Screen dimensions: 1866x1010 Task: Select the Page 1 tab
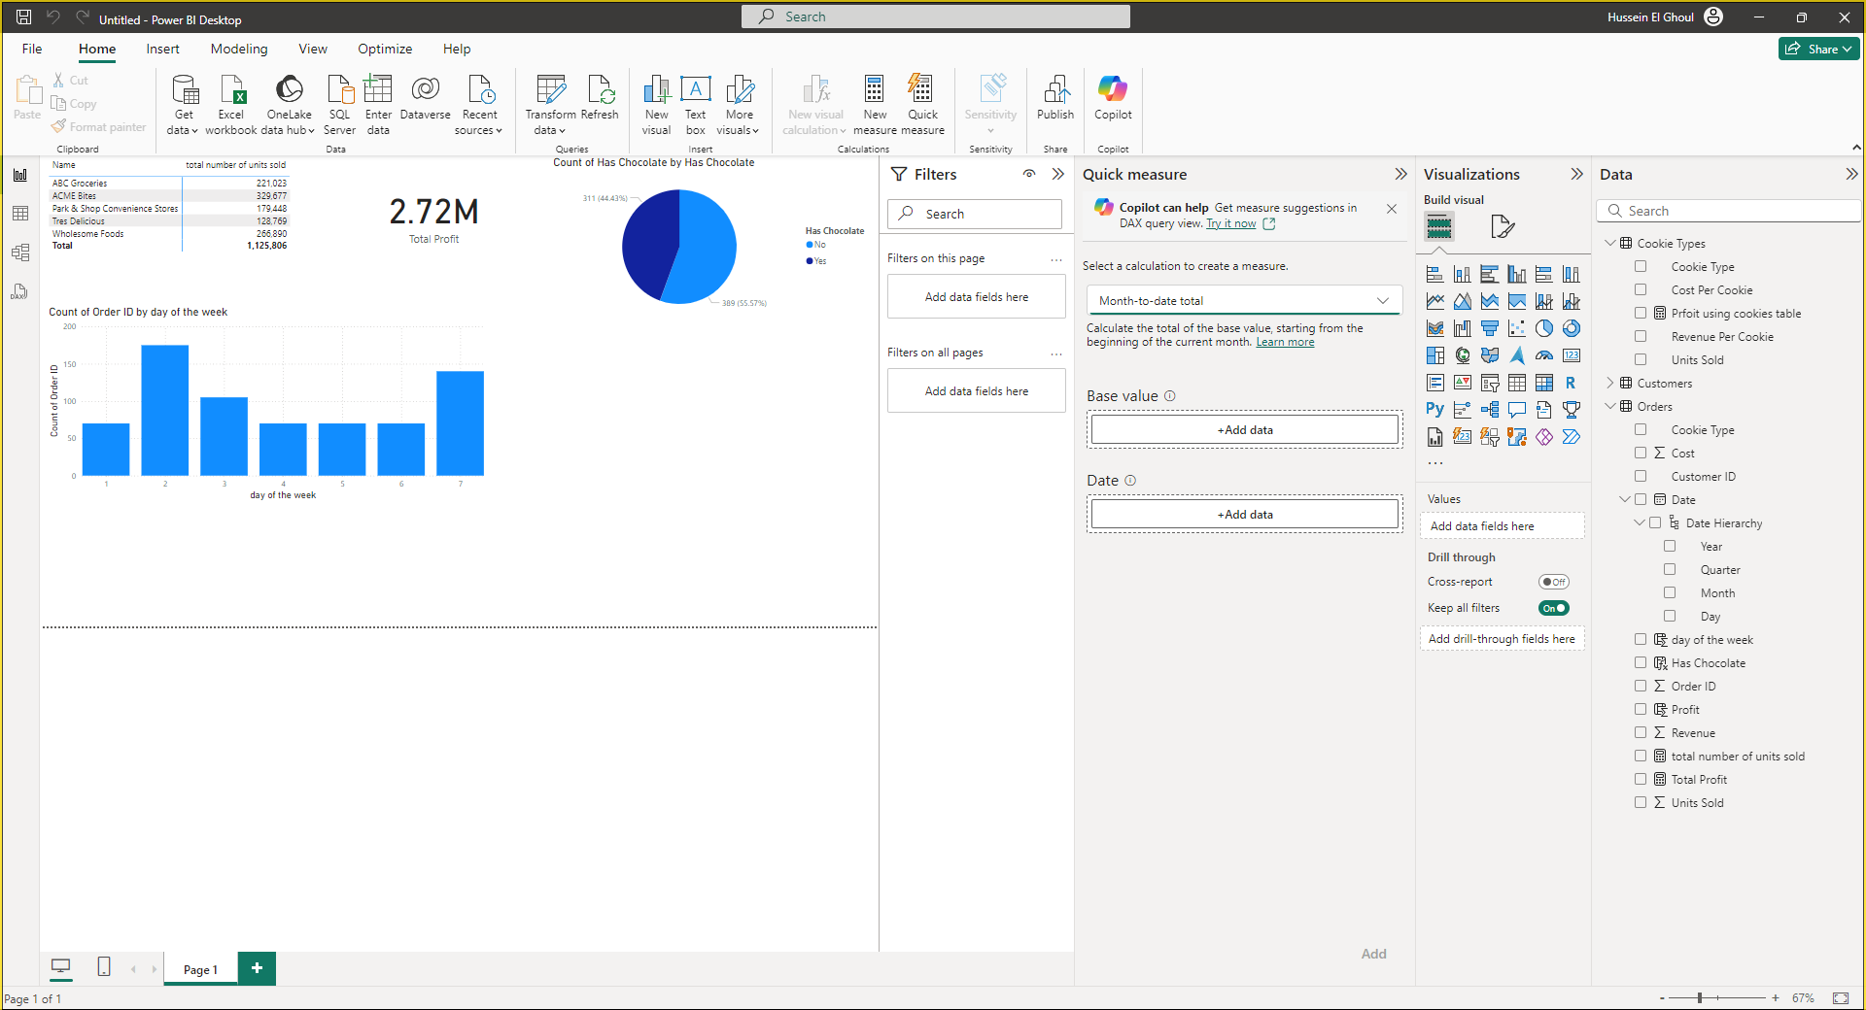tap(200, 969)
